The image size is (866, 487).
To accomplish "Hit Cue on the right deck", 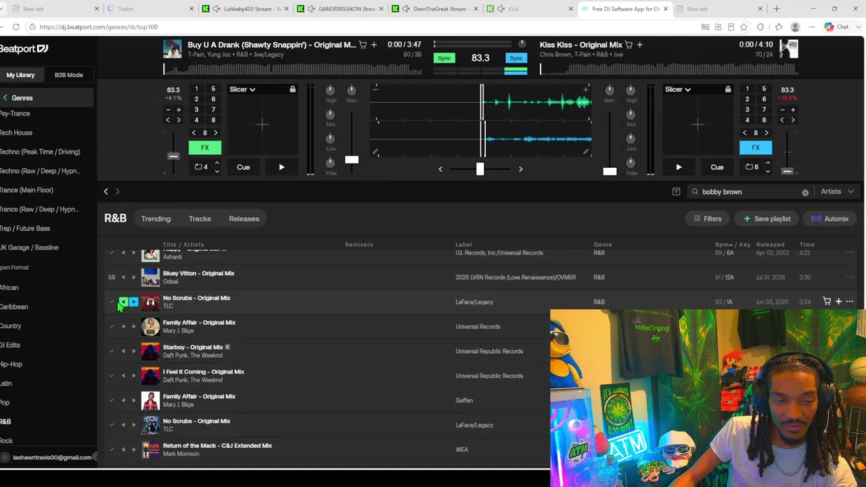I will (x=717, y=167).
